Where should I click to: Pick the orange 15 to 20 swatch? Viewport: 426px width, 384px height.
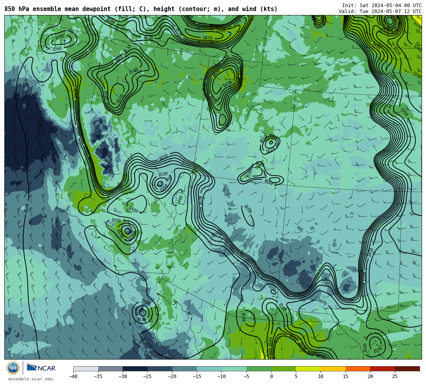click(357, 369)
